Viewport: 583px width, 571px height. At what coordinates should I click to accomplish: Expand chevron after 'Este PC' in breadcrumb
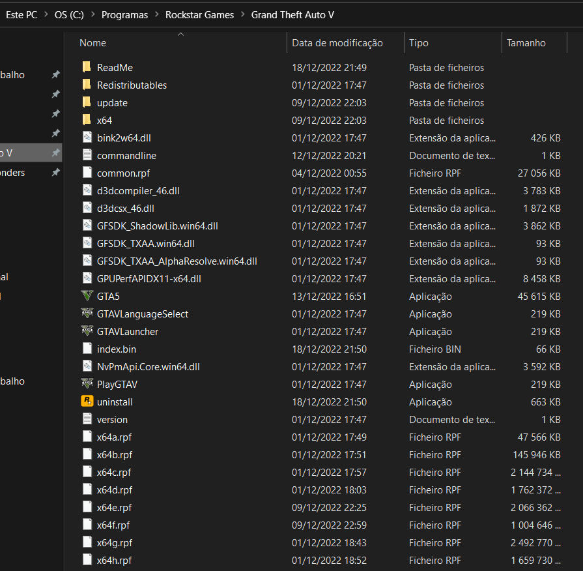pyautogui.click(x=46, y=14)
